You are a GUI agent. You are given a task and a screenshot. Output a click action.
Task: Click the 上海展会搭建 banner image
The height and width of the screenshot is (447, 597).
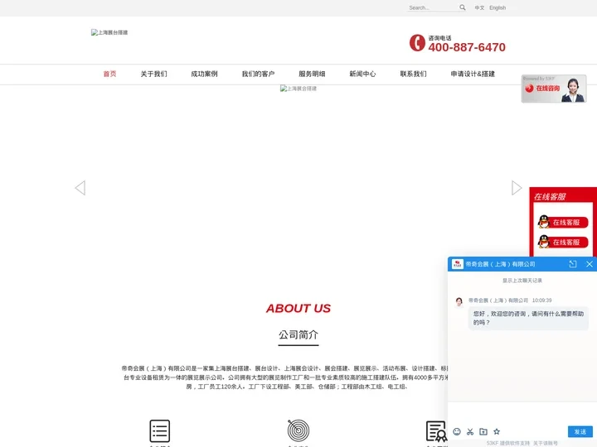tap(298, 89)
